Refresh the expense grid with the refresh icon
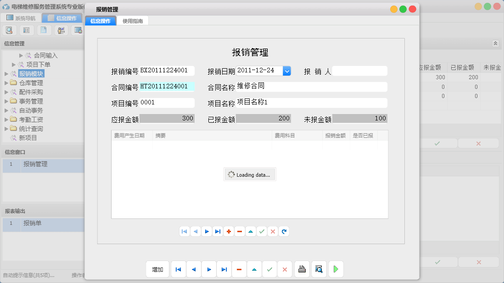Image resolution: width=504 pixels, height=283 pixels. tap(284, 231)
